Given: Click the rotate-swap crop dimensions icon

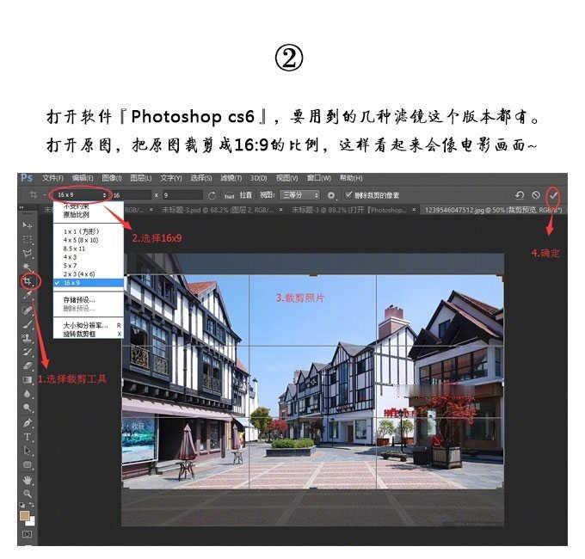Looking at the screenshot, I should 212,195.
